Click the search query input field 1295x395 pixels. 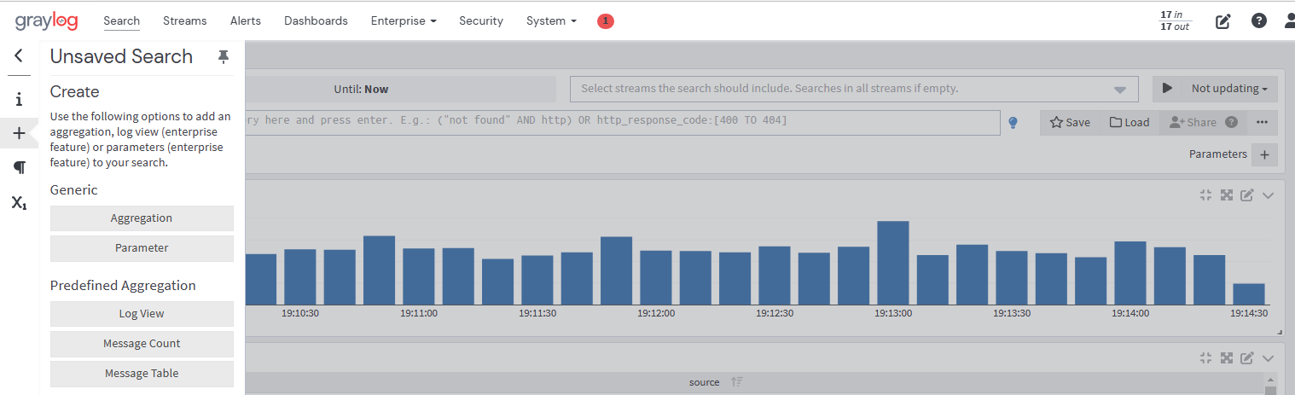pos(623,121)
